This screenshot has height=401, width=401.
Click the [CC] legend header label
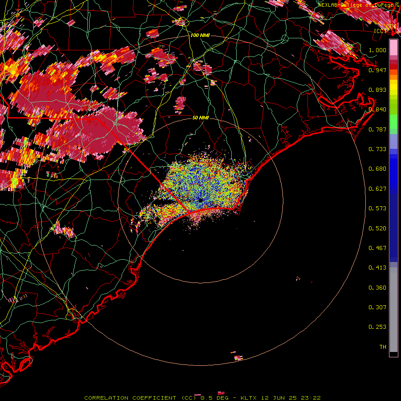[381, 31]
